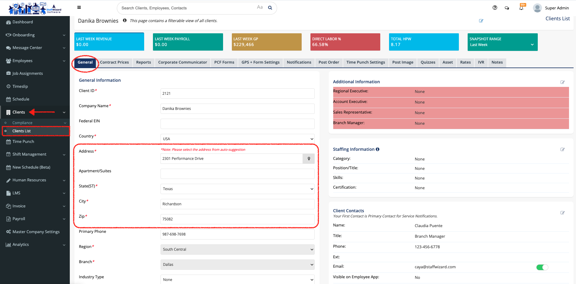Click the hamburger menu icon

tap(79, 8)
